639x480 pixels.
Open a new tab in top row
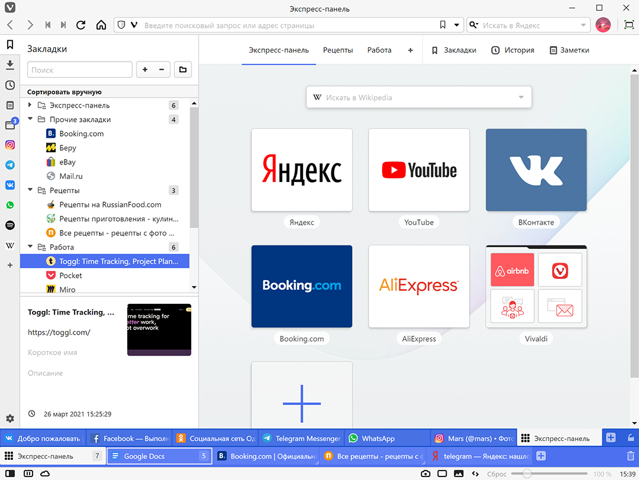point(611,437)
